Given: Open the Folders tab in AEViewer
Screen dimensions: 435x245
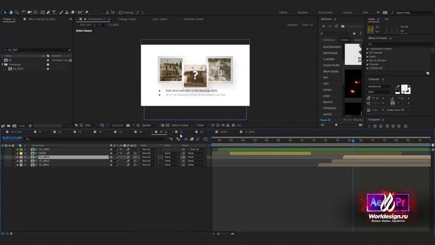Looking at the screenshot, I should click(345, 40).
